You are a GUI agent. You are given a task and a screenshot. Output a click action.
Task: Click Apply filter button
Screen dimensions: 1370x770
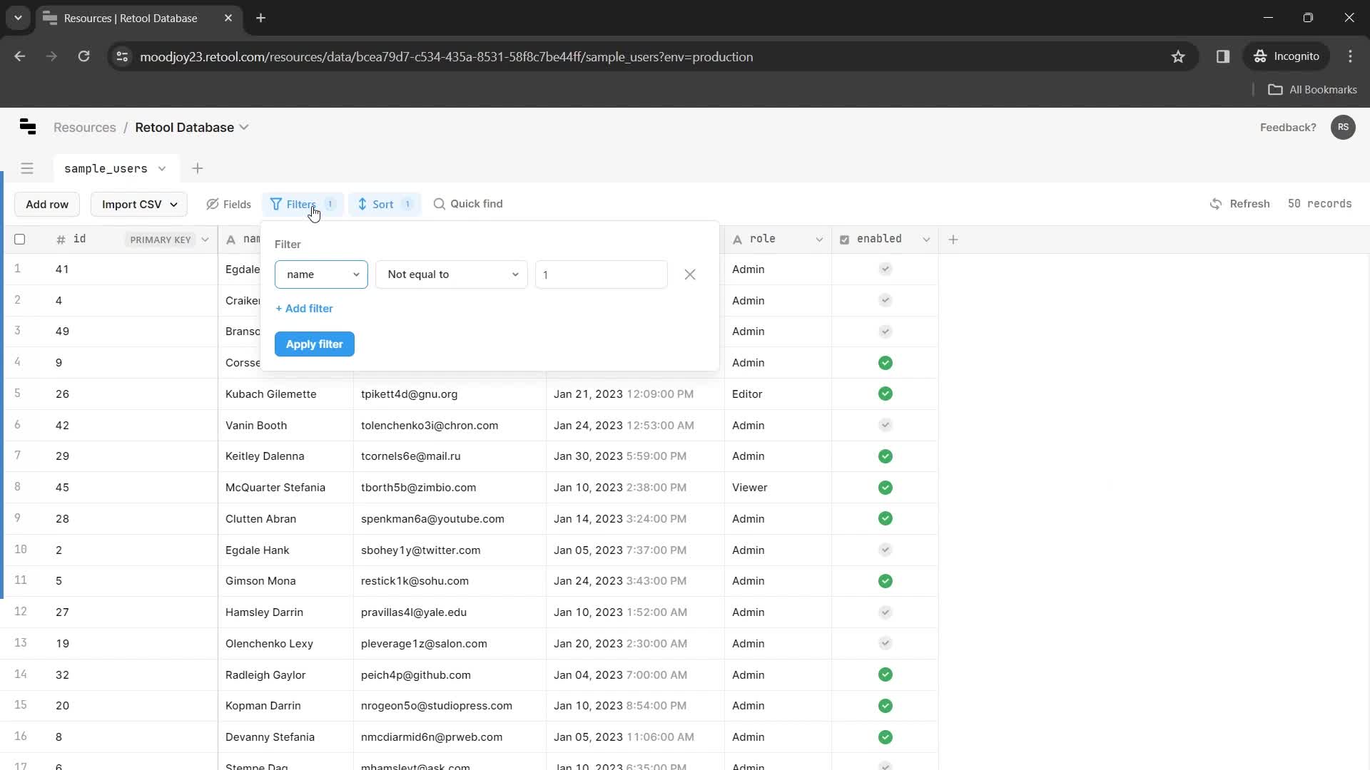point(314,344)
